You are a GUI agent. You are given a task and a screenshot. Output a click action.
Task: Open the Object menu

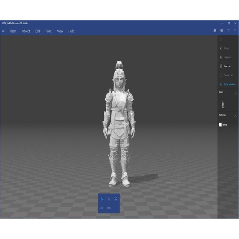click(26, 31)
